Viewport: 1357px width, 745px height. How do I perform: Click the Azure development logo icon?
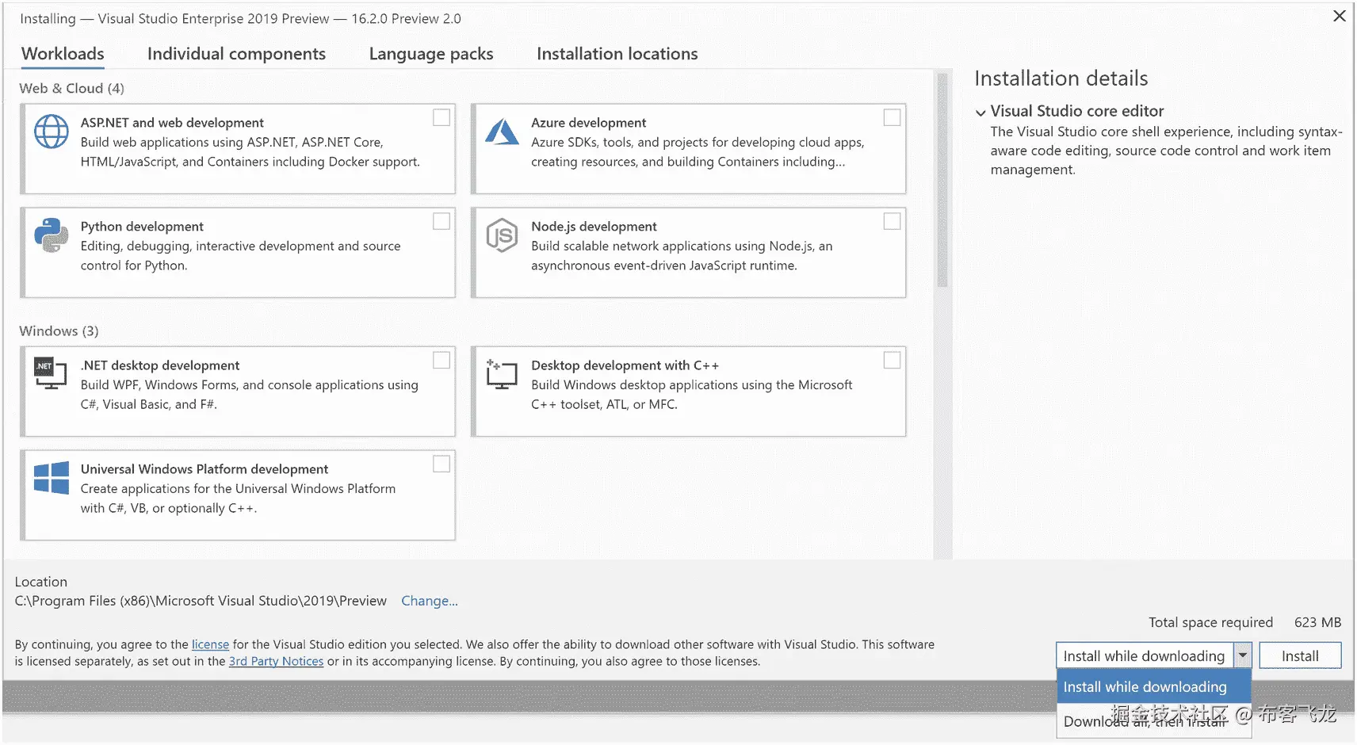click(502, 132)
